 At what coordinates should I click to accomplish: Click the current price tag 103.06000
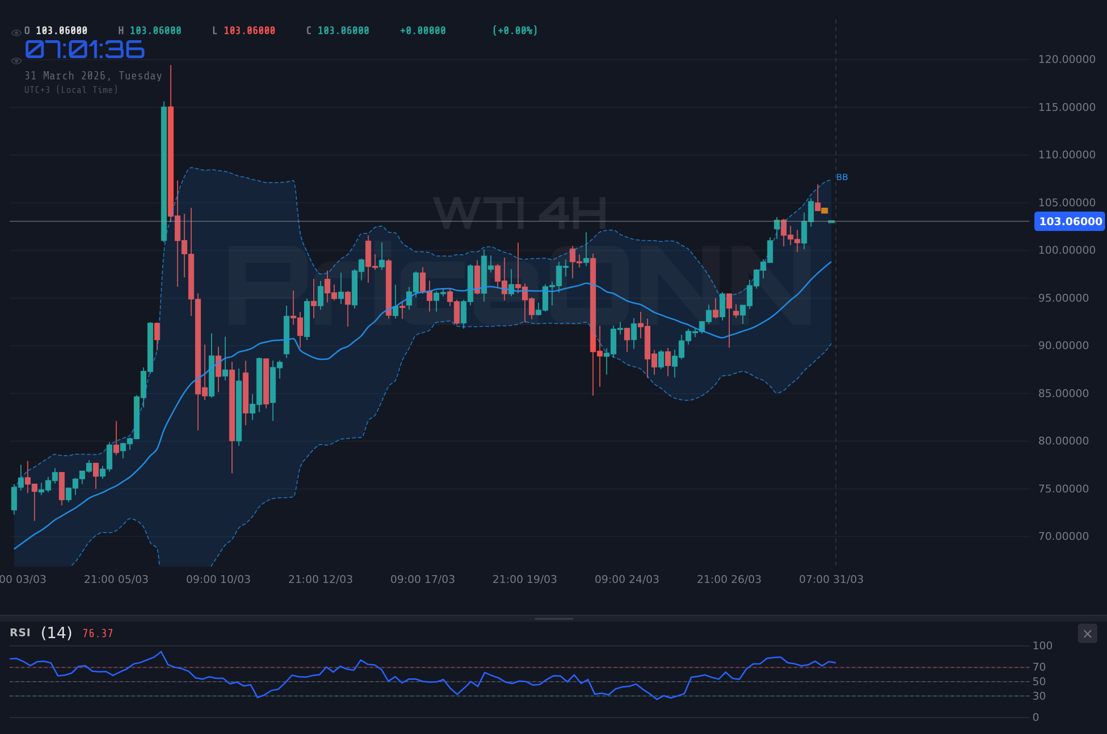pyautogui.click(x=1069, y=221)
